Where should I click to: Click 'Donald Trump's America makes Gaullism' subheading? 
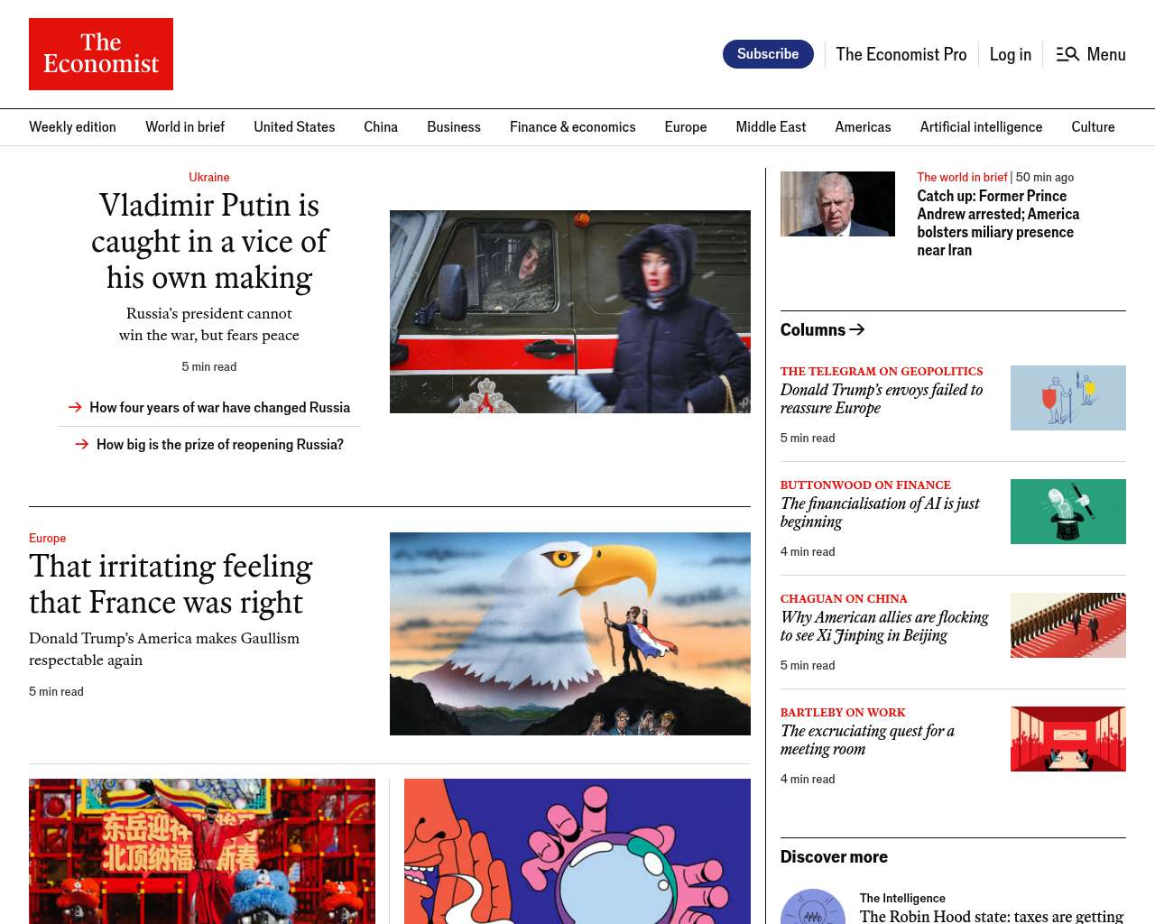pyautogui.click(x=164, y=649)
